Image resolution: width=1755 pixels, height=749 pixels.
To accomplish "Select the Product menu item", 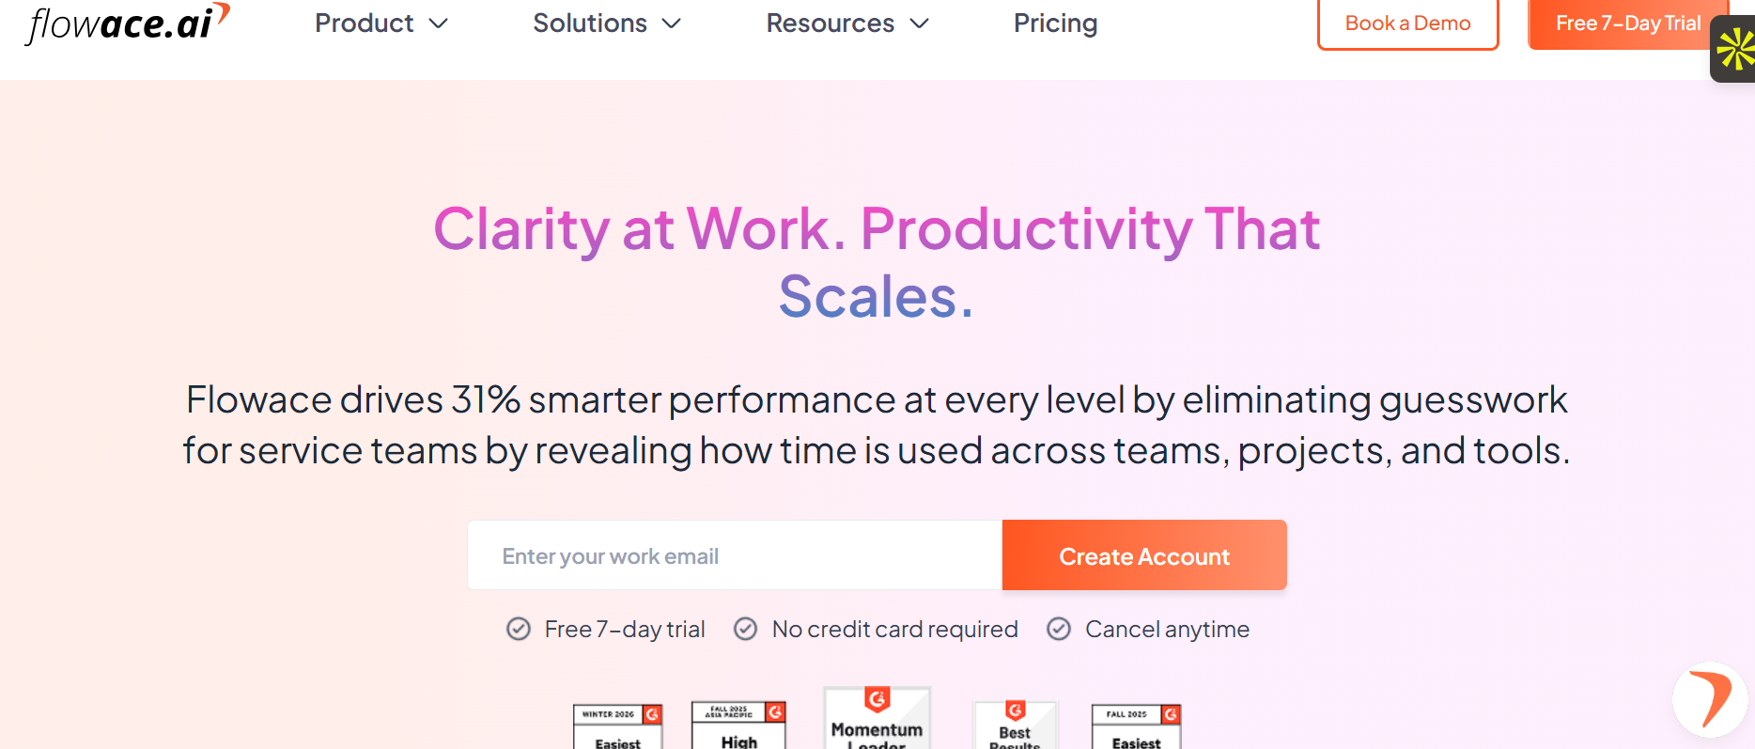I will pyautogui.click(x=365, y=23).
